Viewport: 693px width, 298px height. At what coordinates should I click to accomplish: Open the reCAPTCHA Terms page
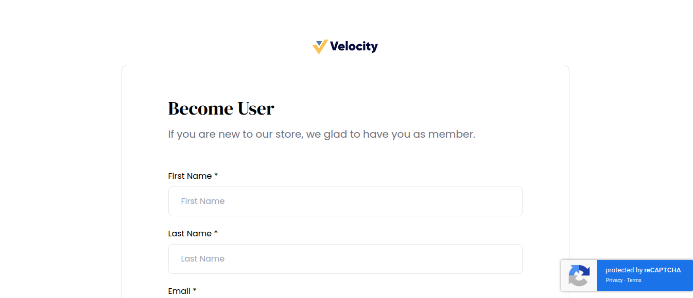click(634, 280)
